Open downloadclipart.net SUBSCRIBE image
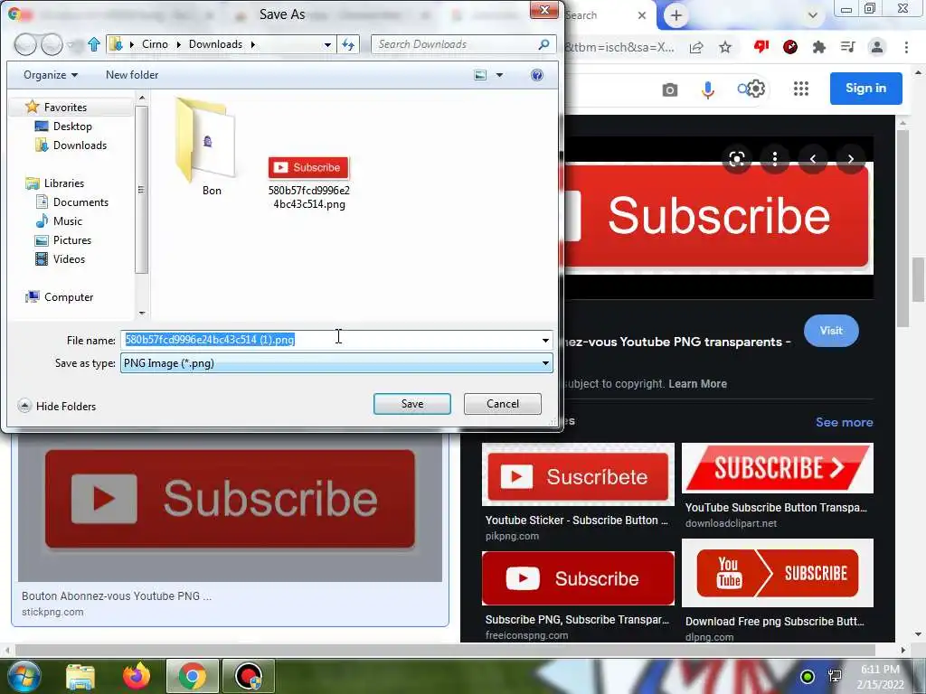926x694 pixels. (777, 468)
